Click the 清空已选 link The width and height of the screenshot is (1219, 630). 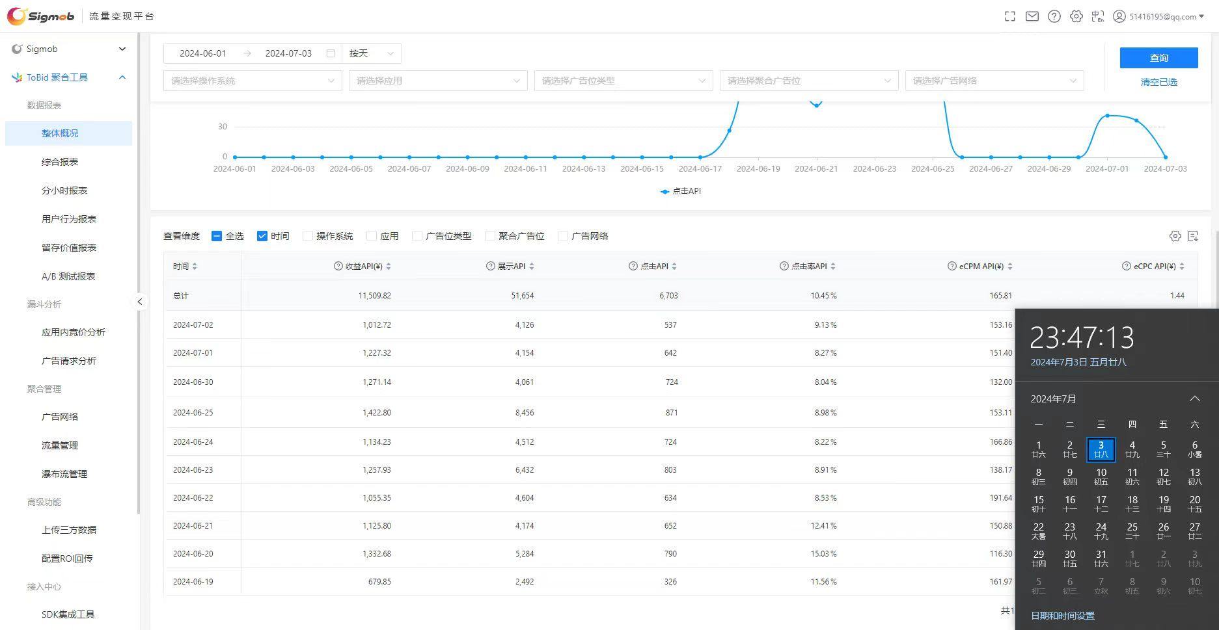pos(1158,82)
